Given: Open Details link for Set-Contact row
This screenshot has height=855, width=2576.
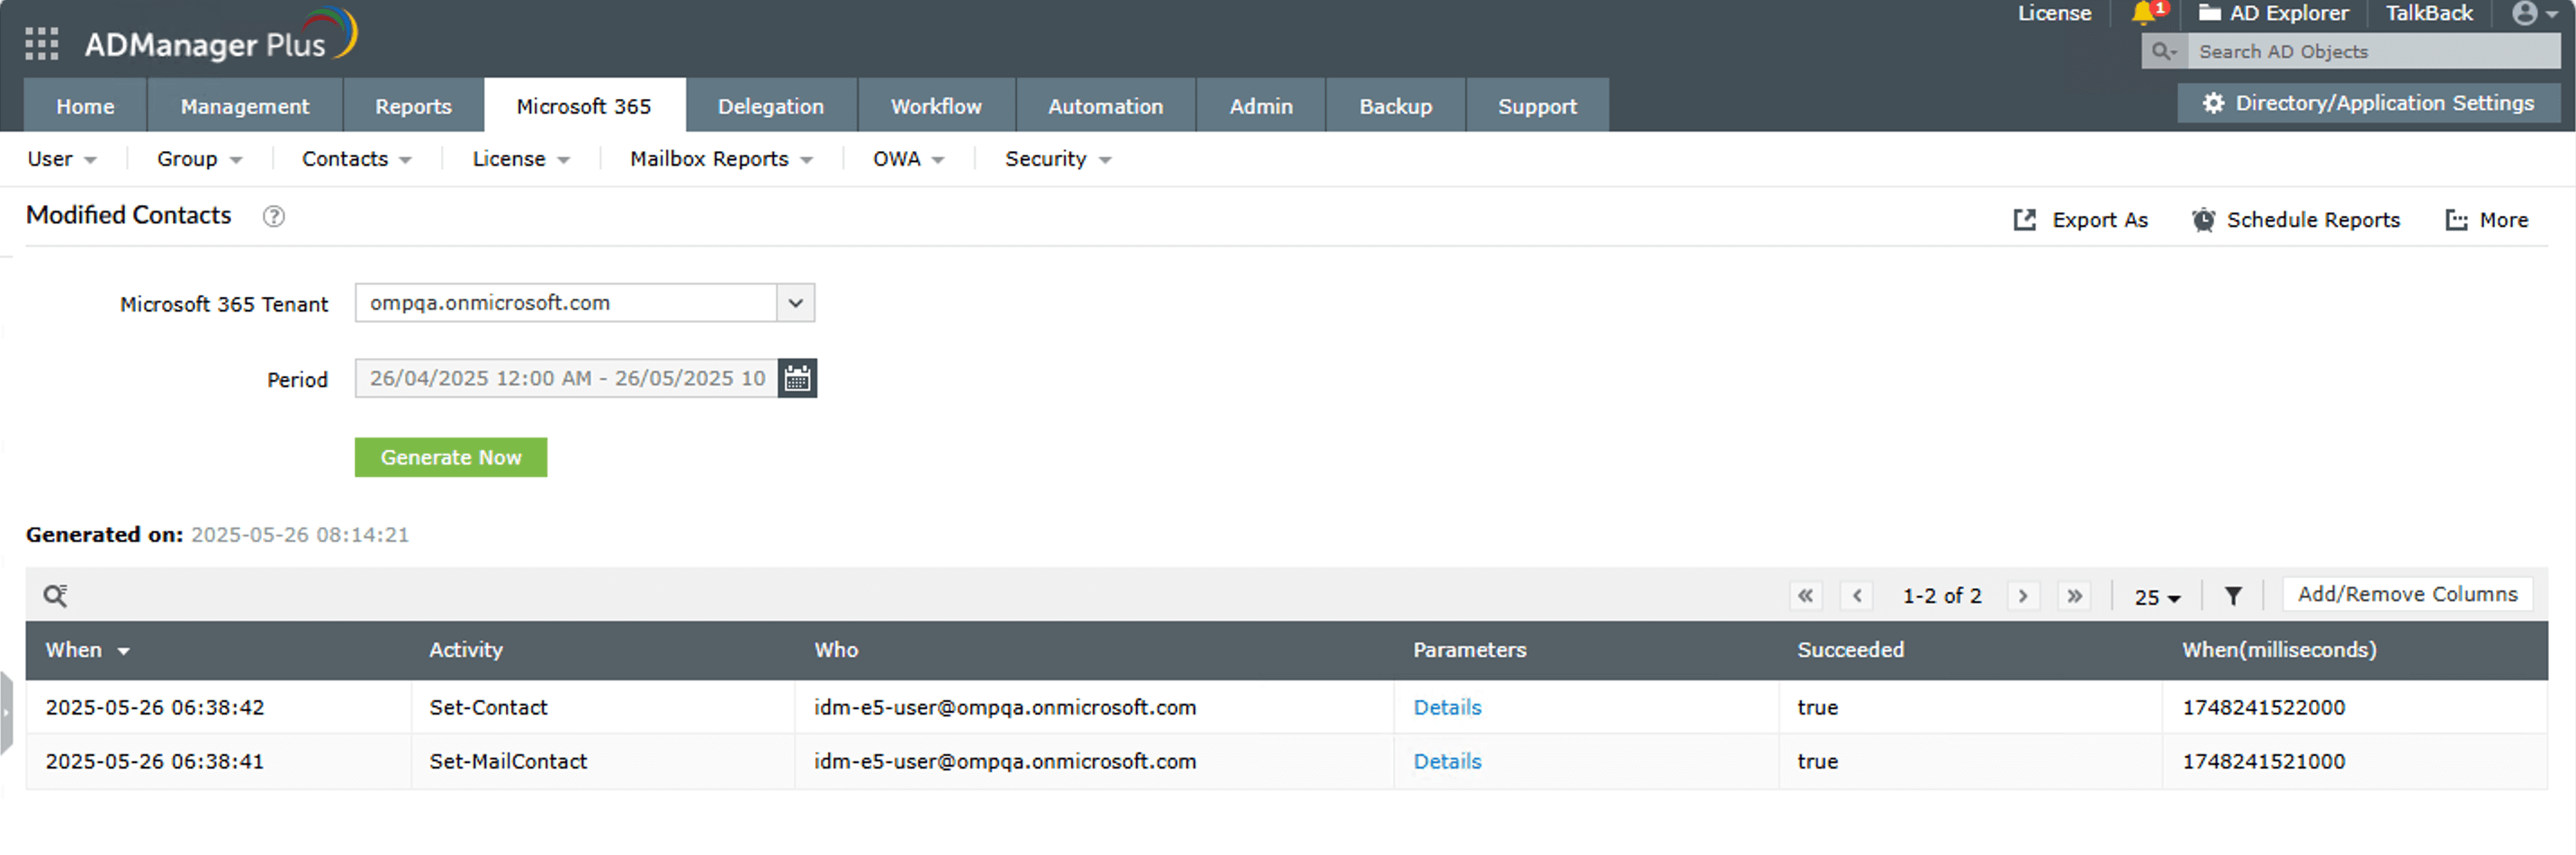Looking at the screenshot, I should (1447, 707).
